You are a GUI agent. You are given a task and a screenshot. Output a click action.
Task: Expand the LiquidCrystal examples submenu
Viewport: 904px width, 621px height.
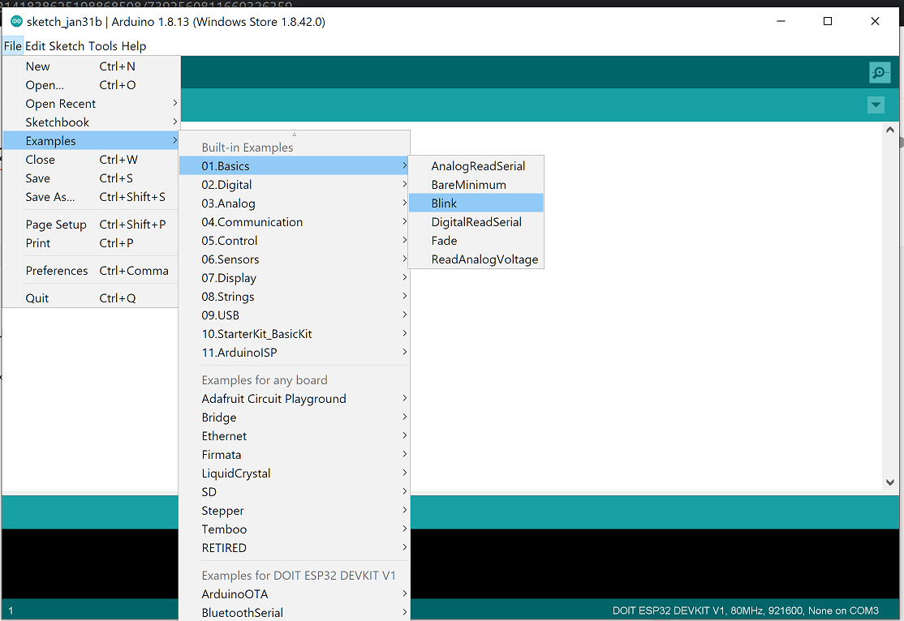click(294, 473)
